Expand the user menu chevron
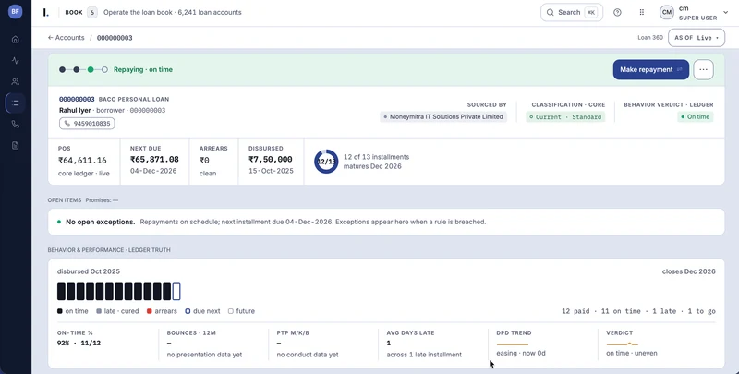This screenshot has width=739, height=374. click(725, 13)
